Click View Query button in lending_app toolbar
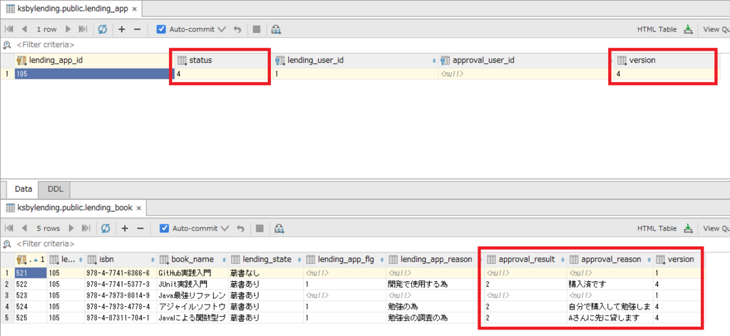 (716, 29)
